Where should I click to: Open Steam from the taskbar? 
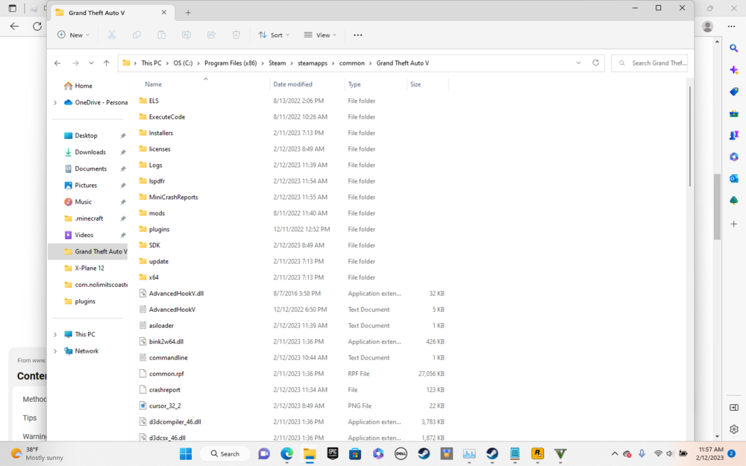pos(424,453)
